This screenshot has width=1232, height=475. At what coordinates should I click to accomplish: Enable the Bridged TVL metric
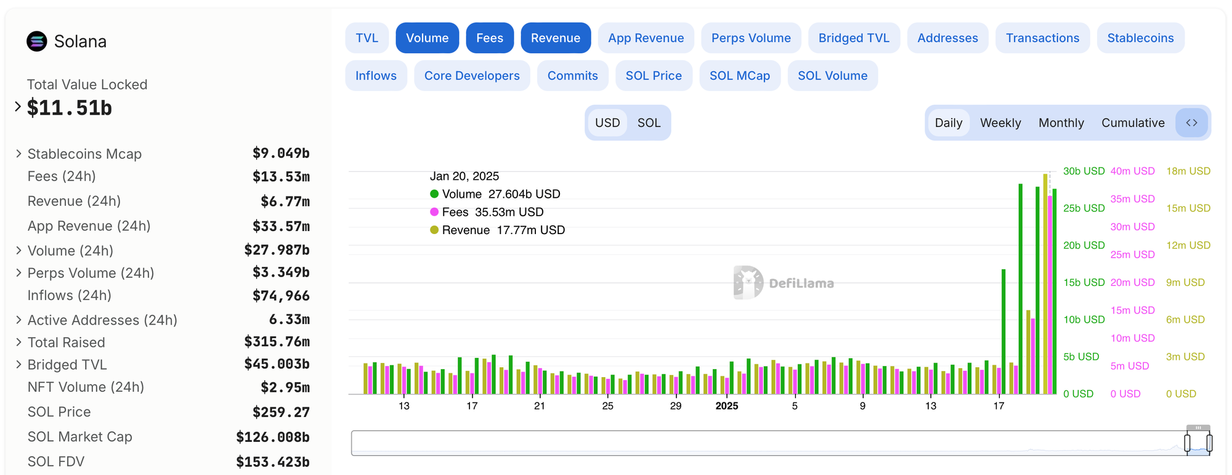click(x=854, y=38)
